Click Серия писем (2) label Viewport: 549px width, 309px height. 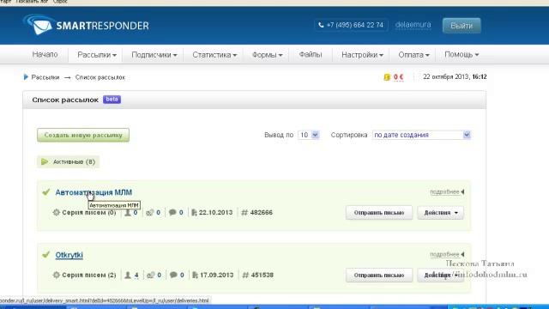click(x=89, y=275)
